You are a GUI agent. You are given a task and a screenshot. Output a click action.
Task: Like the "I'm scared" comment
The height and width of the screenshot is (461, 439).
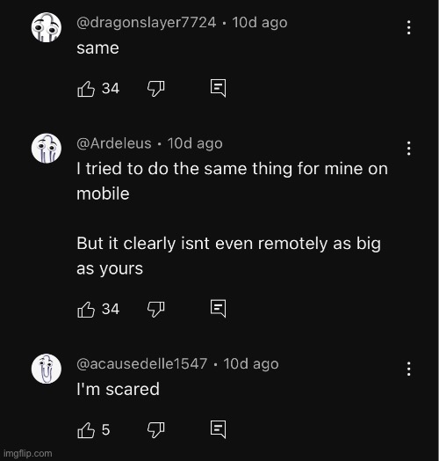tap(86, 430)
